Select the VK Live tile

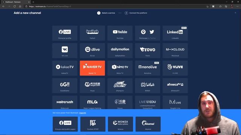tap(65, 51)
